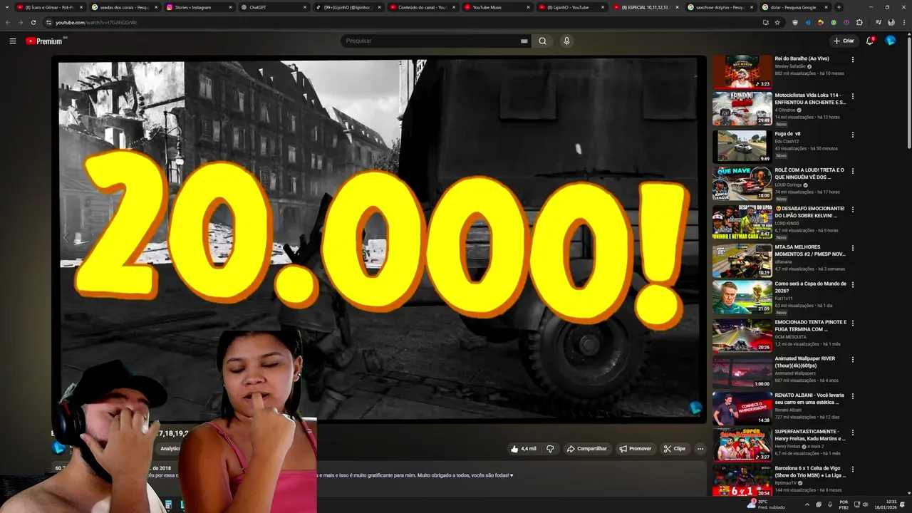Screen dimensions: 912x513
Task: Like the video with 4,4 mil likes
Action: click(524, 449)
